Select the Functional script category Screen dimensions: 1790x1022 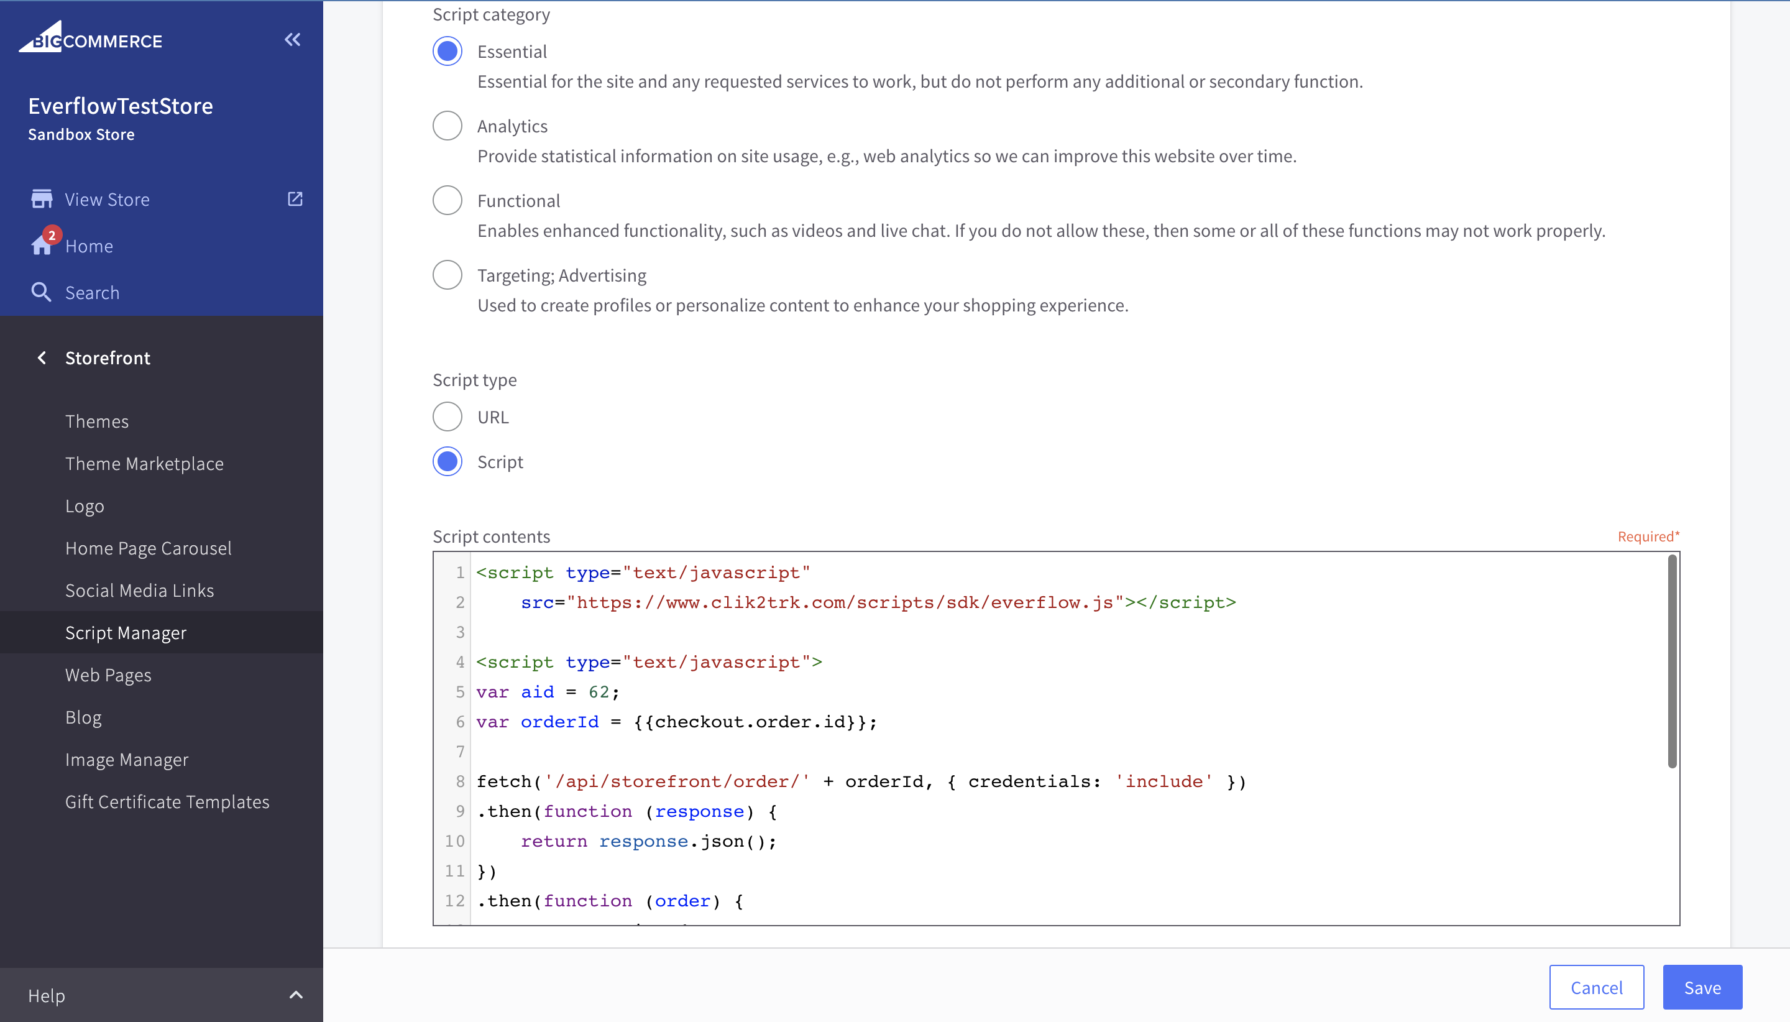pos(447,201)
